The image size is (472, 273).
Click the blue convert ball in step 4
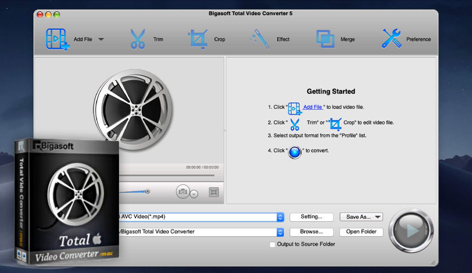tap(295, 152)
